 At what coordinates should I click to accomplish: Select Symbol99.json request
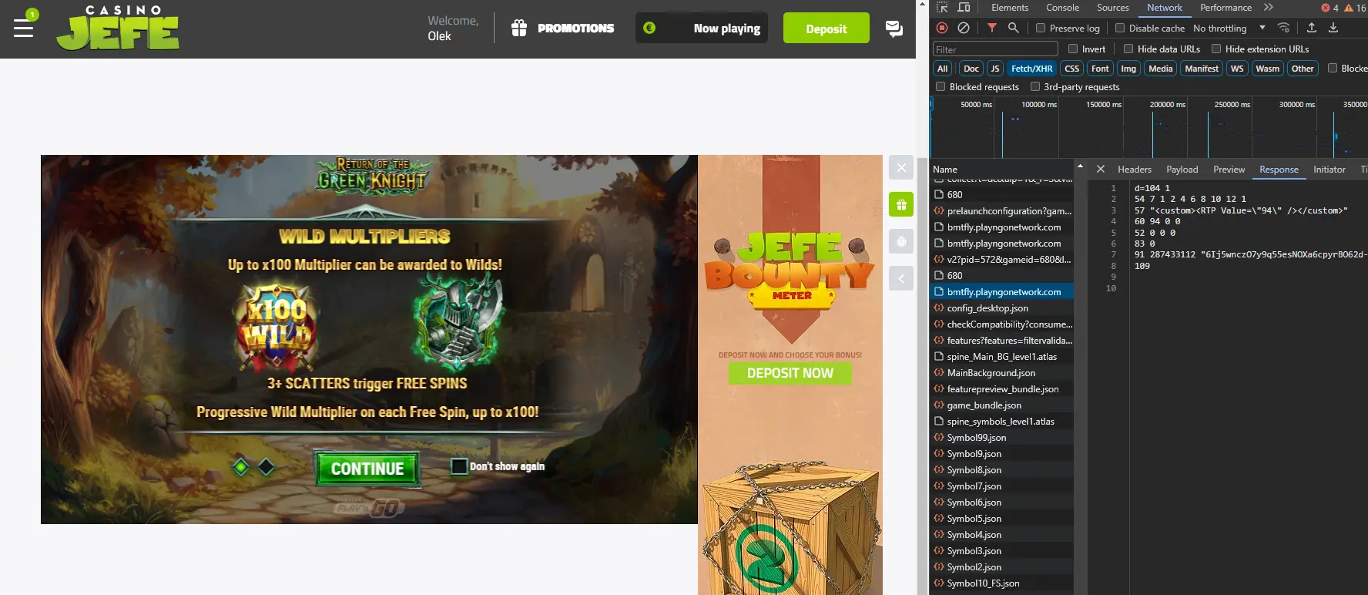[1003, 438]
